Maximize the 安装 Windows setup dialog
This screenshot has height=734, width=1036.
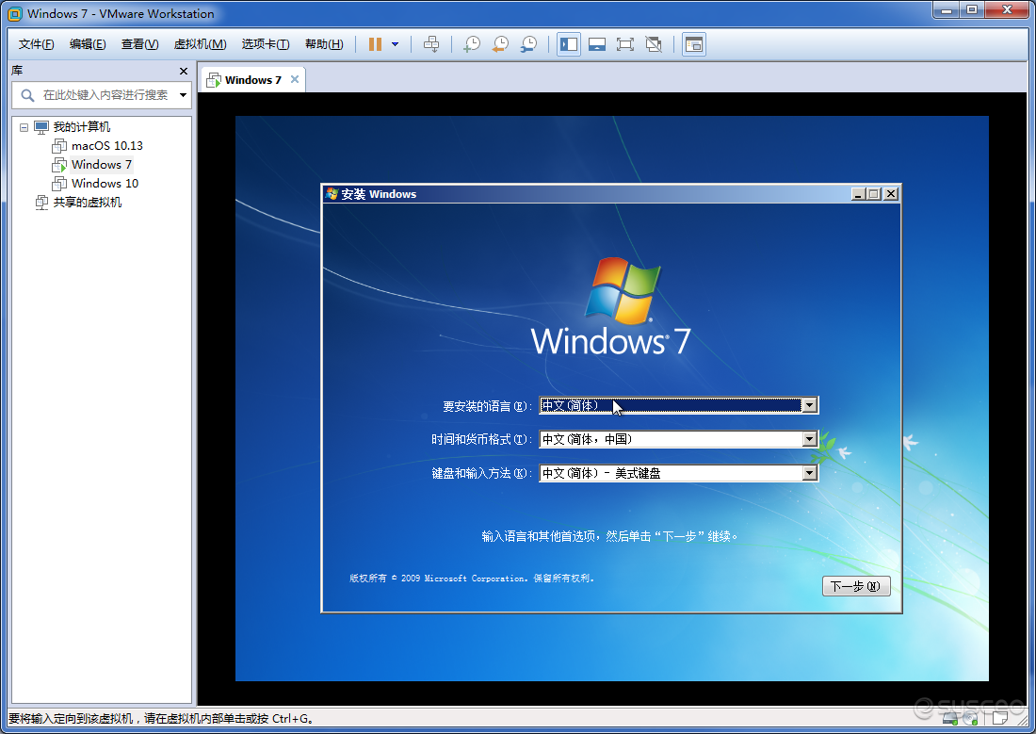tap(874, 194)
